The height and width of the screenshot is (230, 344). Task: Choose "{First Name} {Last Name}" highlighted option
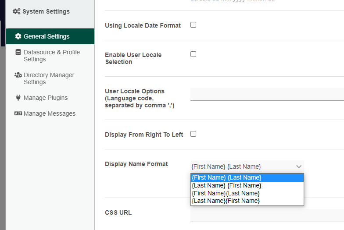pyautogui.click(x=226, y=177)
